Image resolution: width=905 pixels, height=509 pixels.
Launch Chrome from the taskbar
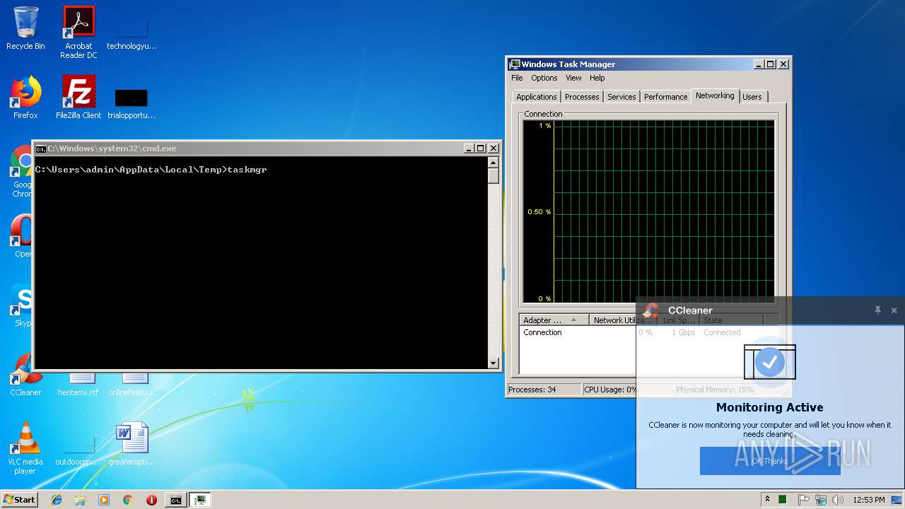127,500
